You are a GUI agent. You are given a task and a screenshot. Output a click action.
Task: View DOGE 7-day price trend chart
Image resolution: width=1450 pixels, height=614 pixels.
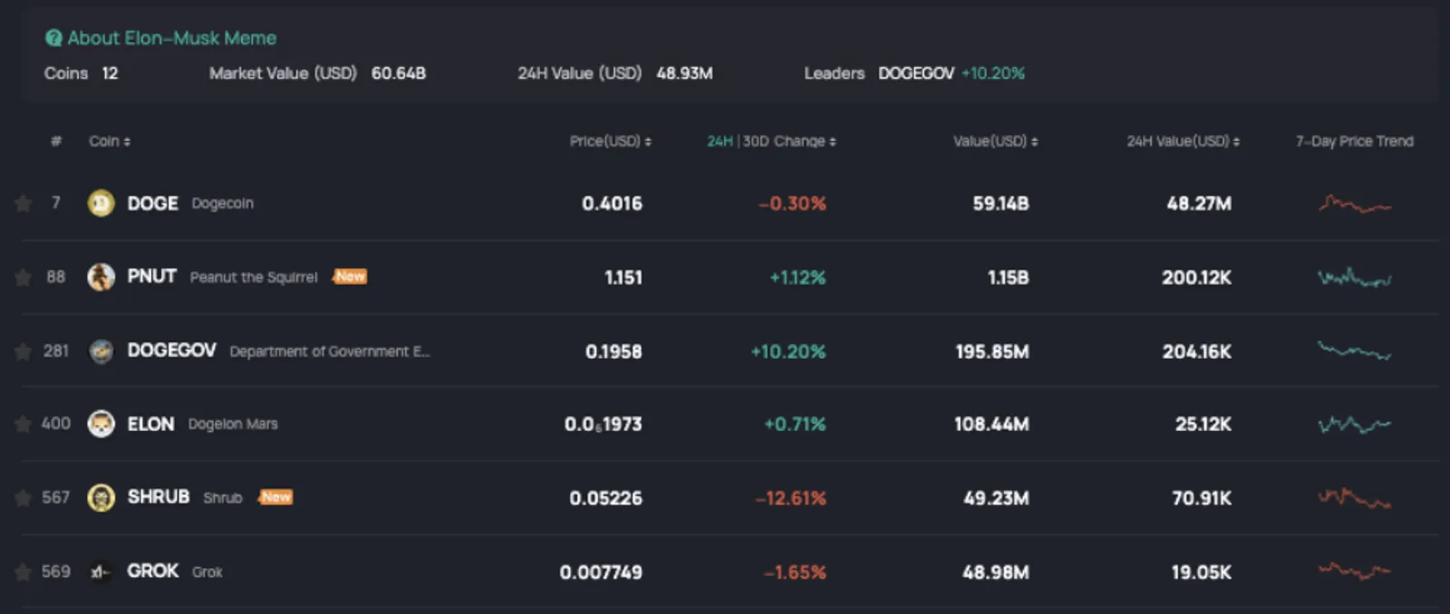click(1355, 204)
